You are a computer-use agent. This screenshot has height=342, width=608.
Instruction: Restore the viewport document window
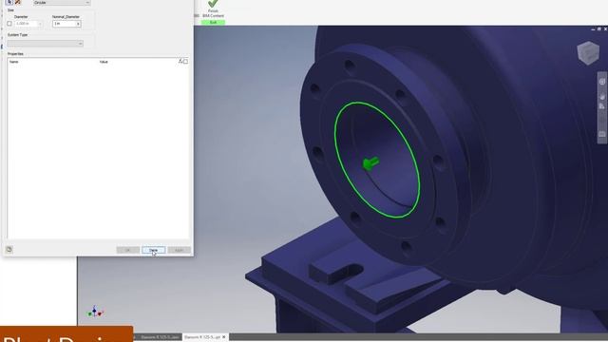click(x=599, y=29)
